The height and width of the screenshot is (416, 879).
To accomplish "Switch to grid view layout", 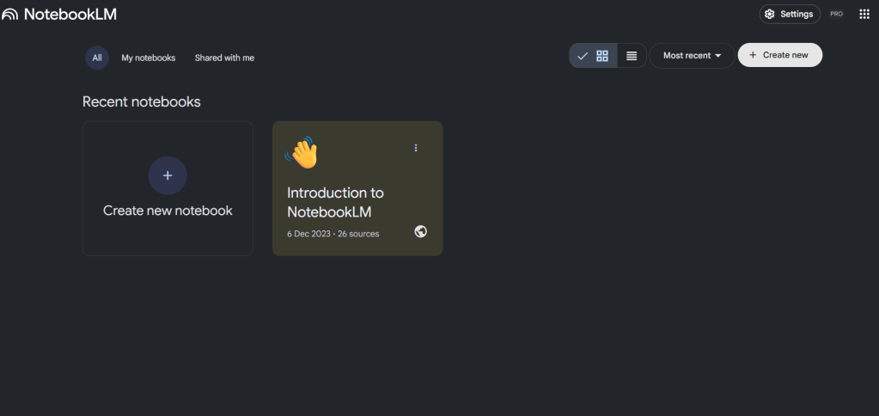I will (602, 56).
